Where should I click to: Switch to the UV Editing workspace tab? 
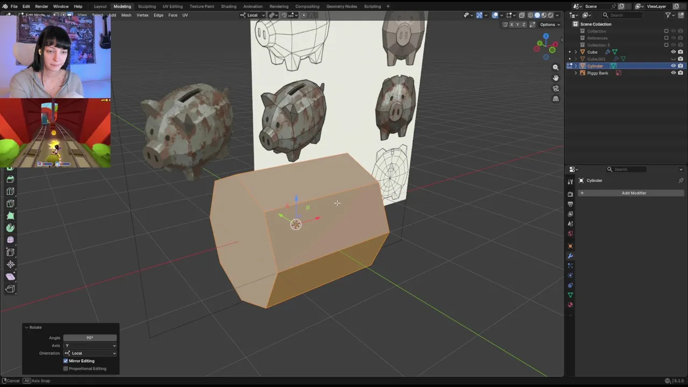pyautogui.click(x=173, y=6)
